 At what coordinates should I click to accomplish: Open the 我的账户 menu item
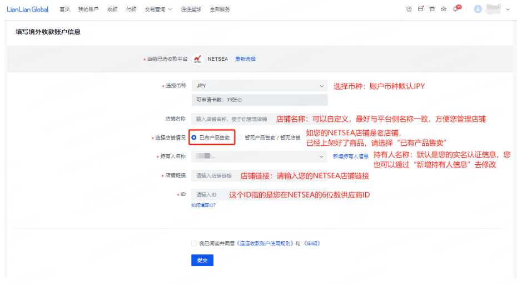tap(88, 9)
